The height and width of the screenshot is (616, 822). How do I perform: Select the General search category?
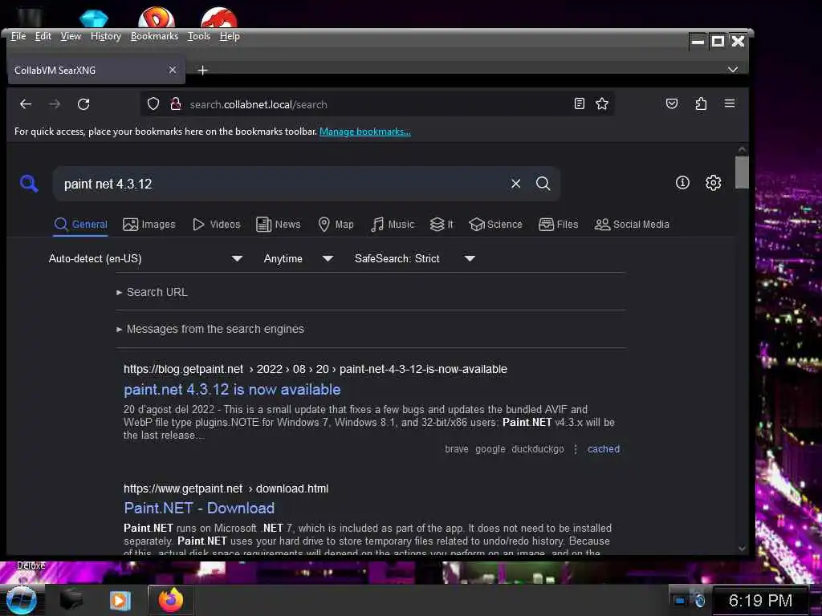click(81, 225)
